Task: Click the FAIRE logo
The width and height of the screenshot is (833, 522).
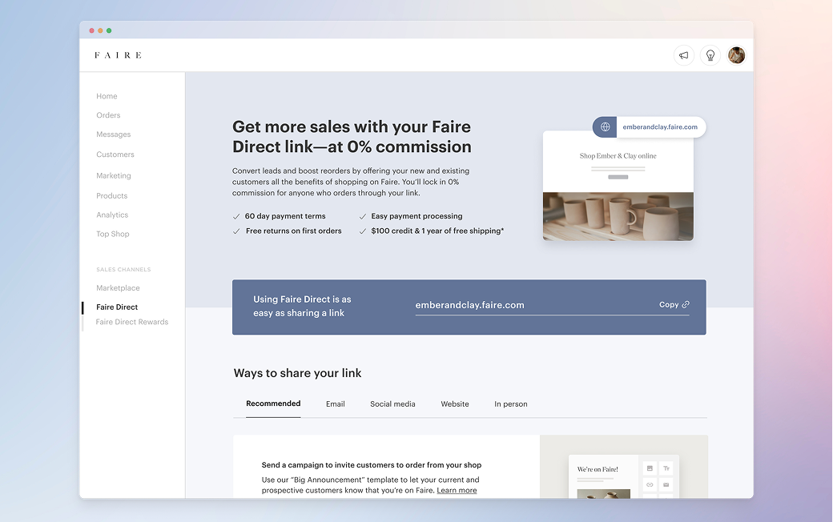Action: tap(118, 55)
